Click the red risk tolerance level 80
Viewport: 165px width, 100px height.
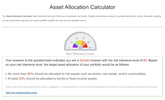pyautogui.click(x=145, y=60)
